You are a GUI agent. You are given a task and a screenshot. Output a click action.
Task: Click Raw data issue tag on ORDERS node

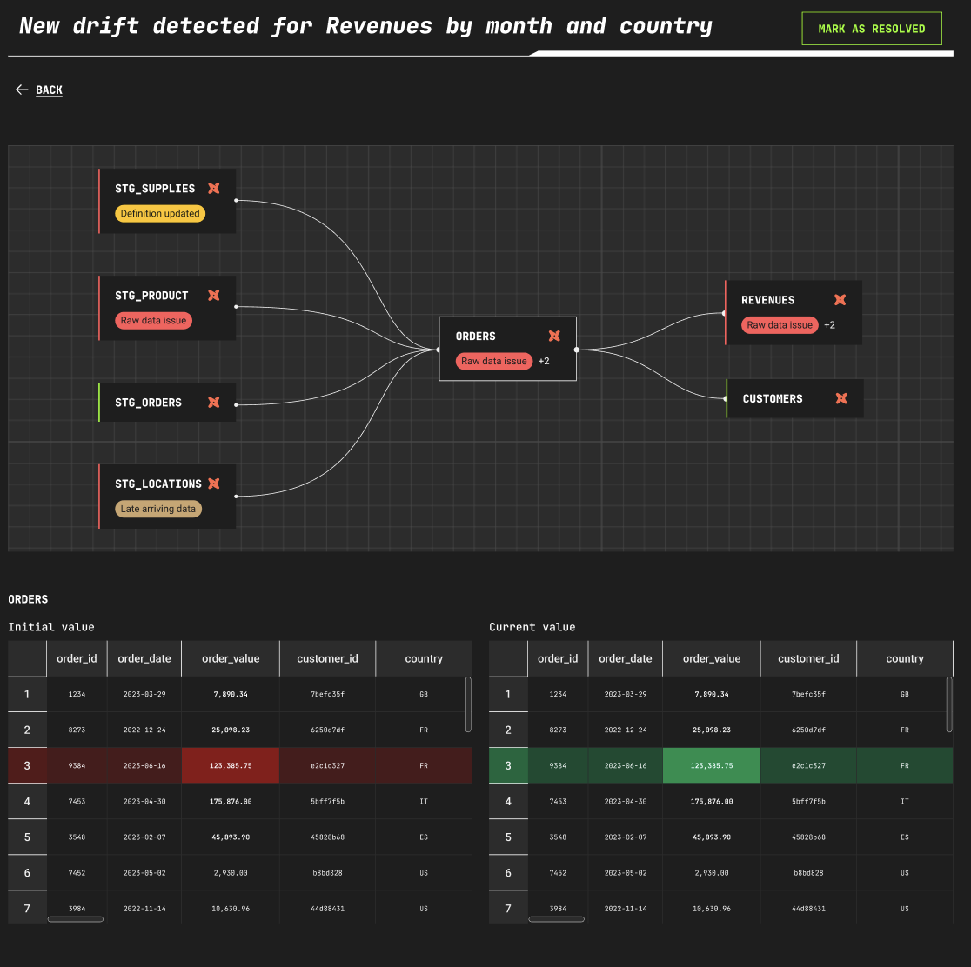(494, 361)
